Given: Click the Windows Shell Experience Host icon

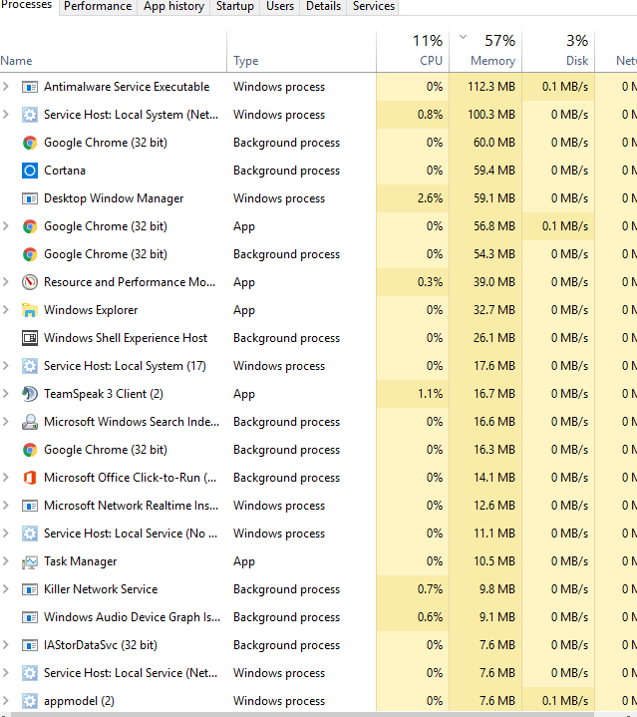Looking at the screenshot, I should [x=30, y=338].
